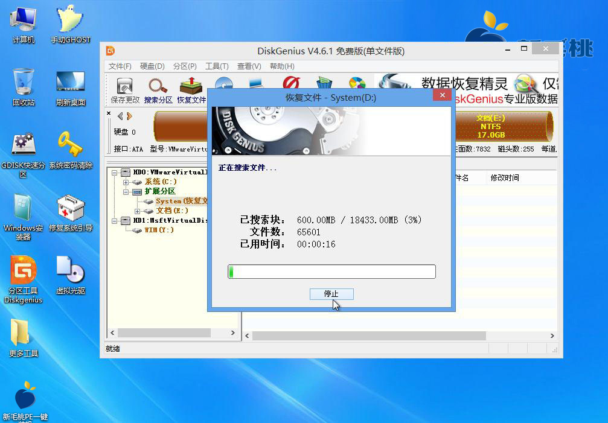Open the 文件(F) menu
Image resolution: width=608 pixels, height=423 pixels.
click(x=120, y=66)
